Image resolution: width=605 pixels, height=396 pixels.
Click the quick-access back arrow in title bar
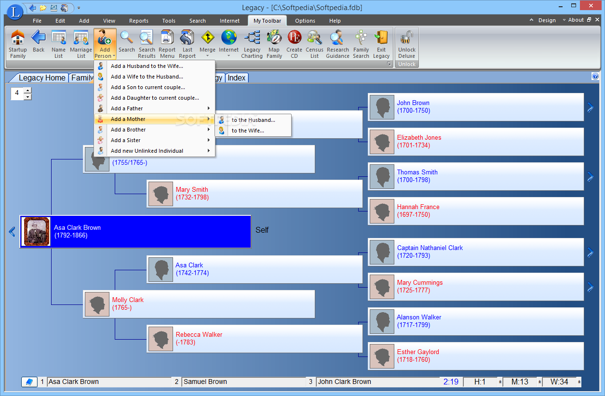pos(32,8)
